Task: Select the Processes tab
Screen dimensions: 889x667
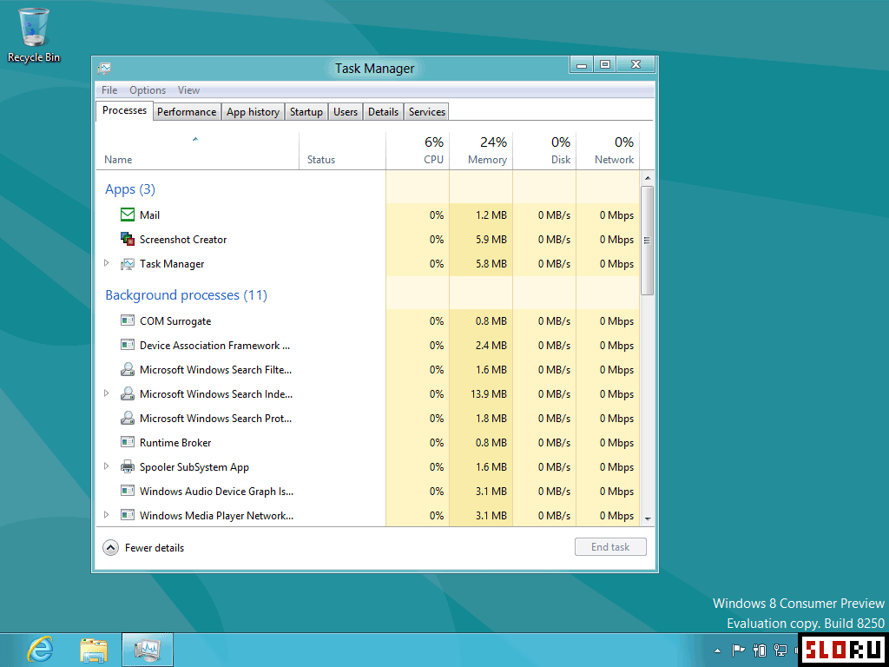Action: click(124, 110)
